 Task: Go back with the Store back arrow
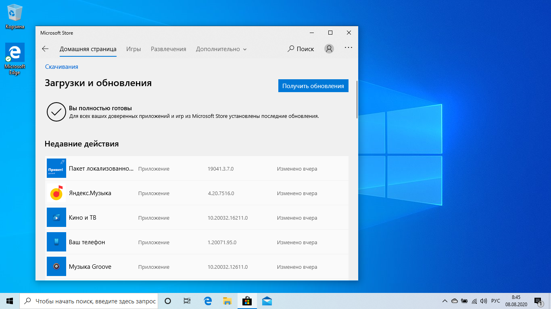click(x=45, y=49)
